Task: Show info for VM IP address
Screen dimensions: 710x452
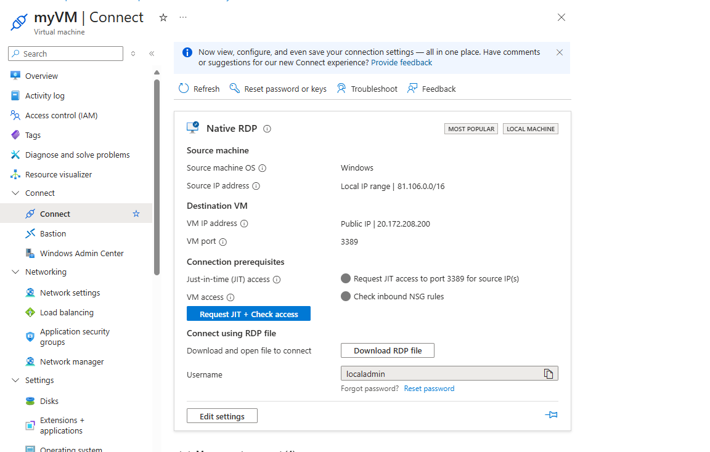Action: tap(244, 224)
